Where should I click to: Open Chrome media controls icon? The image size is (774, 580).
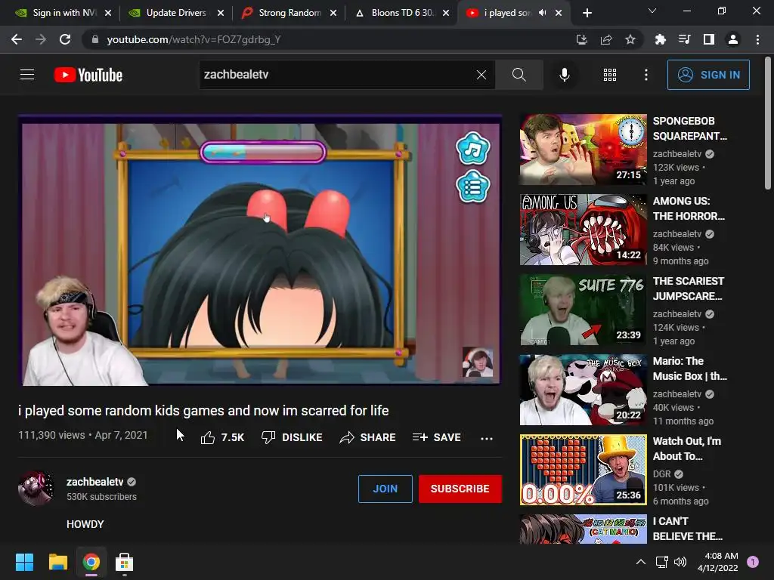(x=684, y=39)
